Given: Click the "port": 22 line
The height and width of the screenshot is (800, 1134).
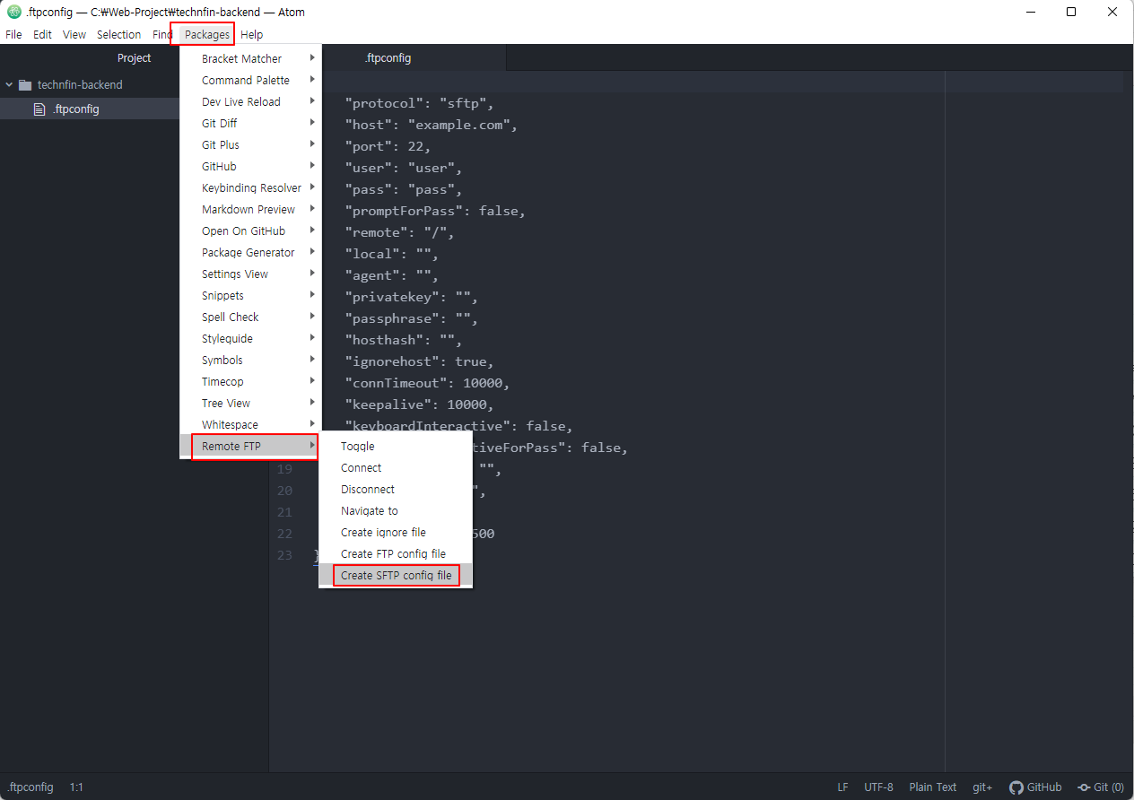Looking at the screenshot, I should click(388, 146).
